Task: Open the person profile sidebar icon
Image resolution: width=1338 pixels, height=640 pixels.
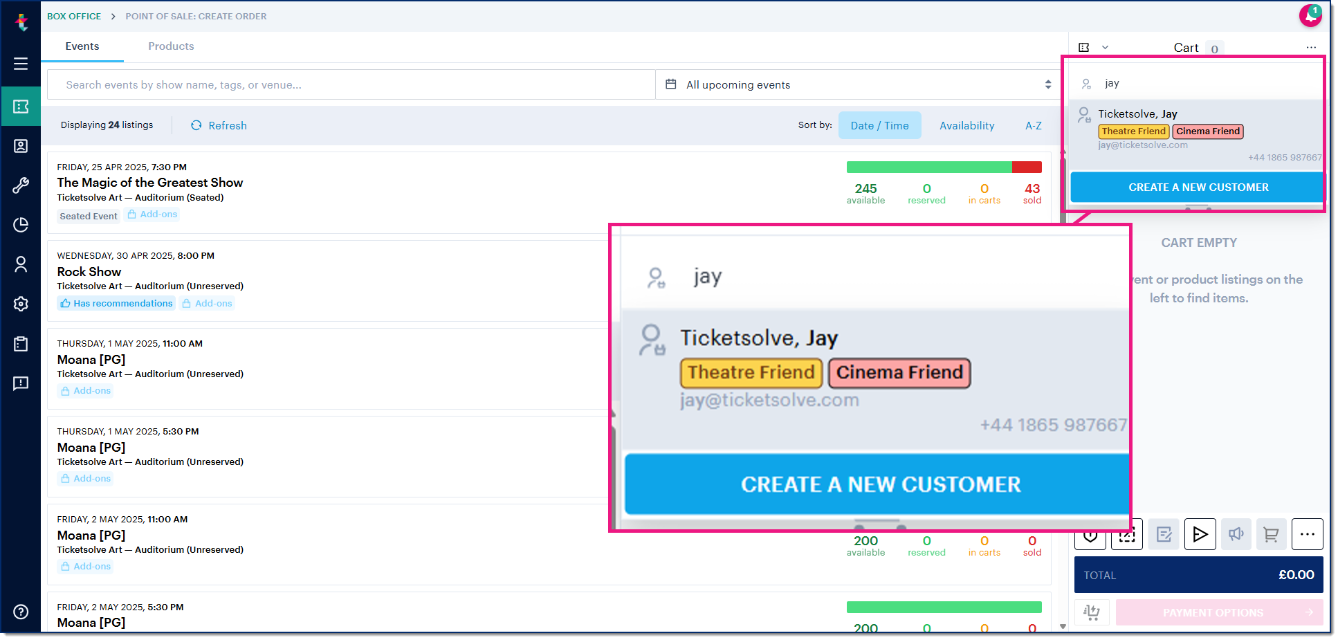Action: (21, 264)
